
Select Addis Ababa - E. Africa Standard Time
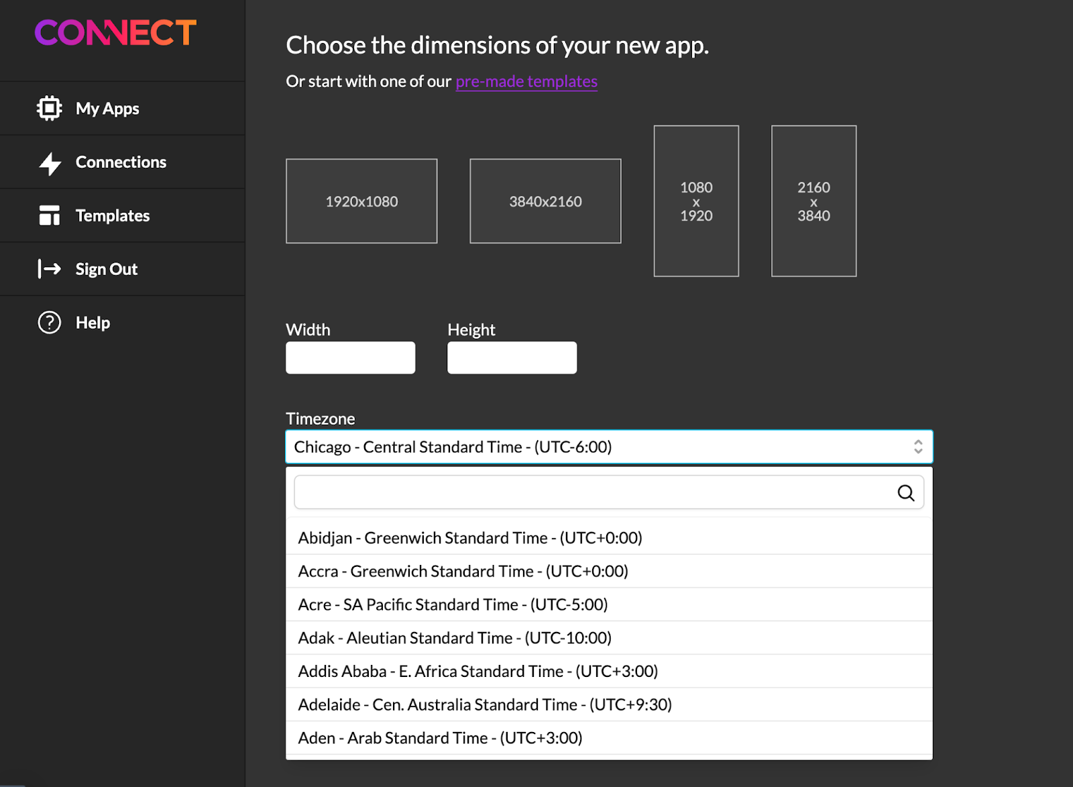pos(609,672)
